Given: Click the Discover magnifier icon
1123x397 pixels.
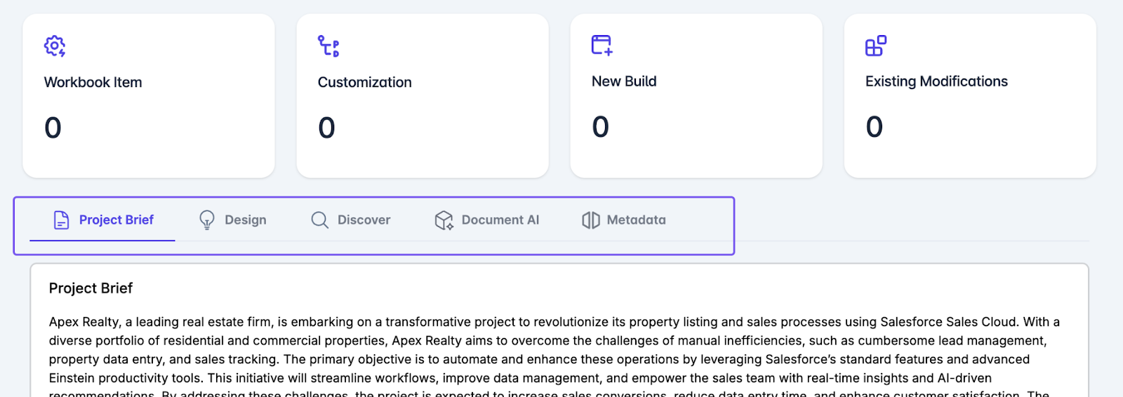Looking at the screenshot, I should click(x=320, y=220).
